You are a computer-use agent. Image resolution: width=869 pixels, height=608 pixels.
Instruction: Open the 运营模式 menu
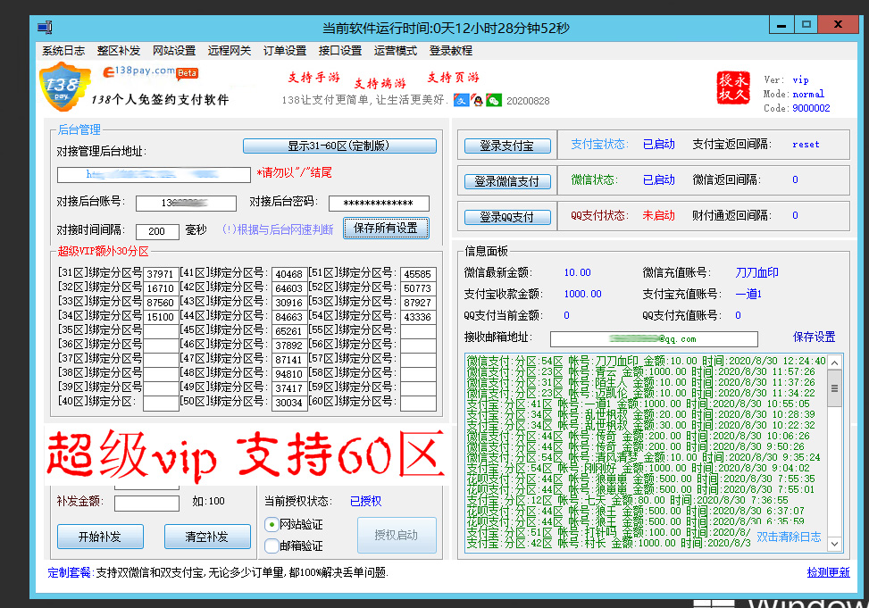pyautogui.click(x=395, y=50)
